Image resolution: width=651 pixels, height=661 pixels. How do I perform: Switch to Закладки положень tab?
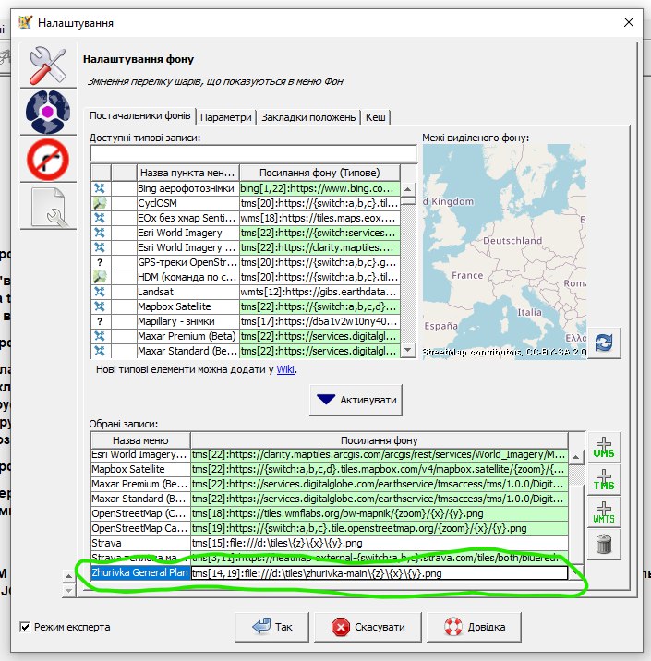pos(308,117)
